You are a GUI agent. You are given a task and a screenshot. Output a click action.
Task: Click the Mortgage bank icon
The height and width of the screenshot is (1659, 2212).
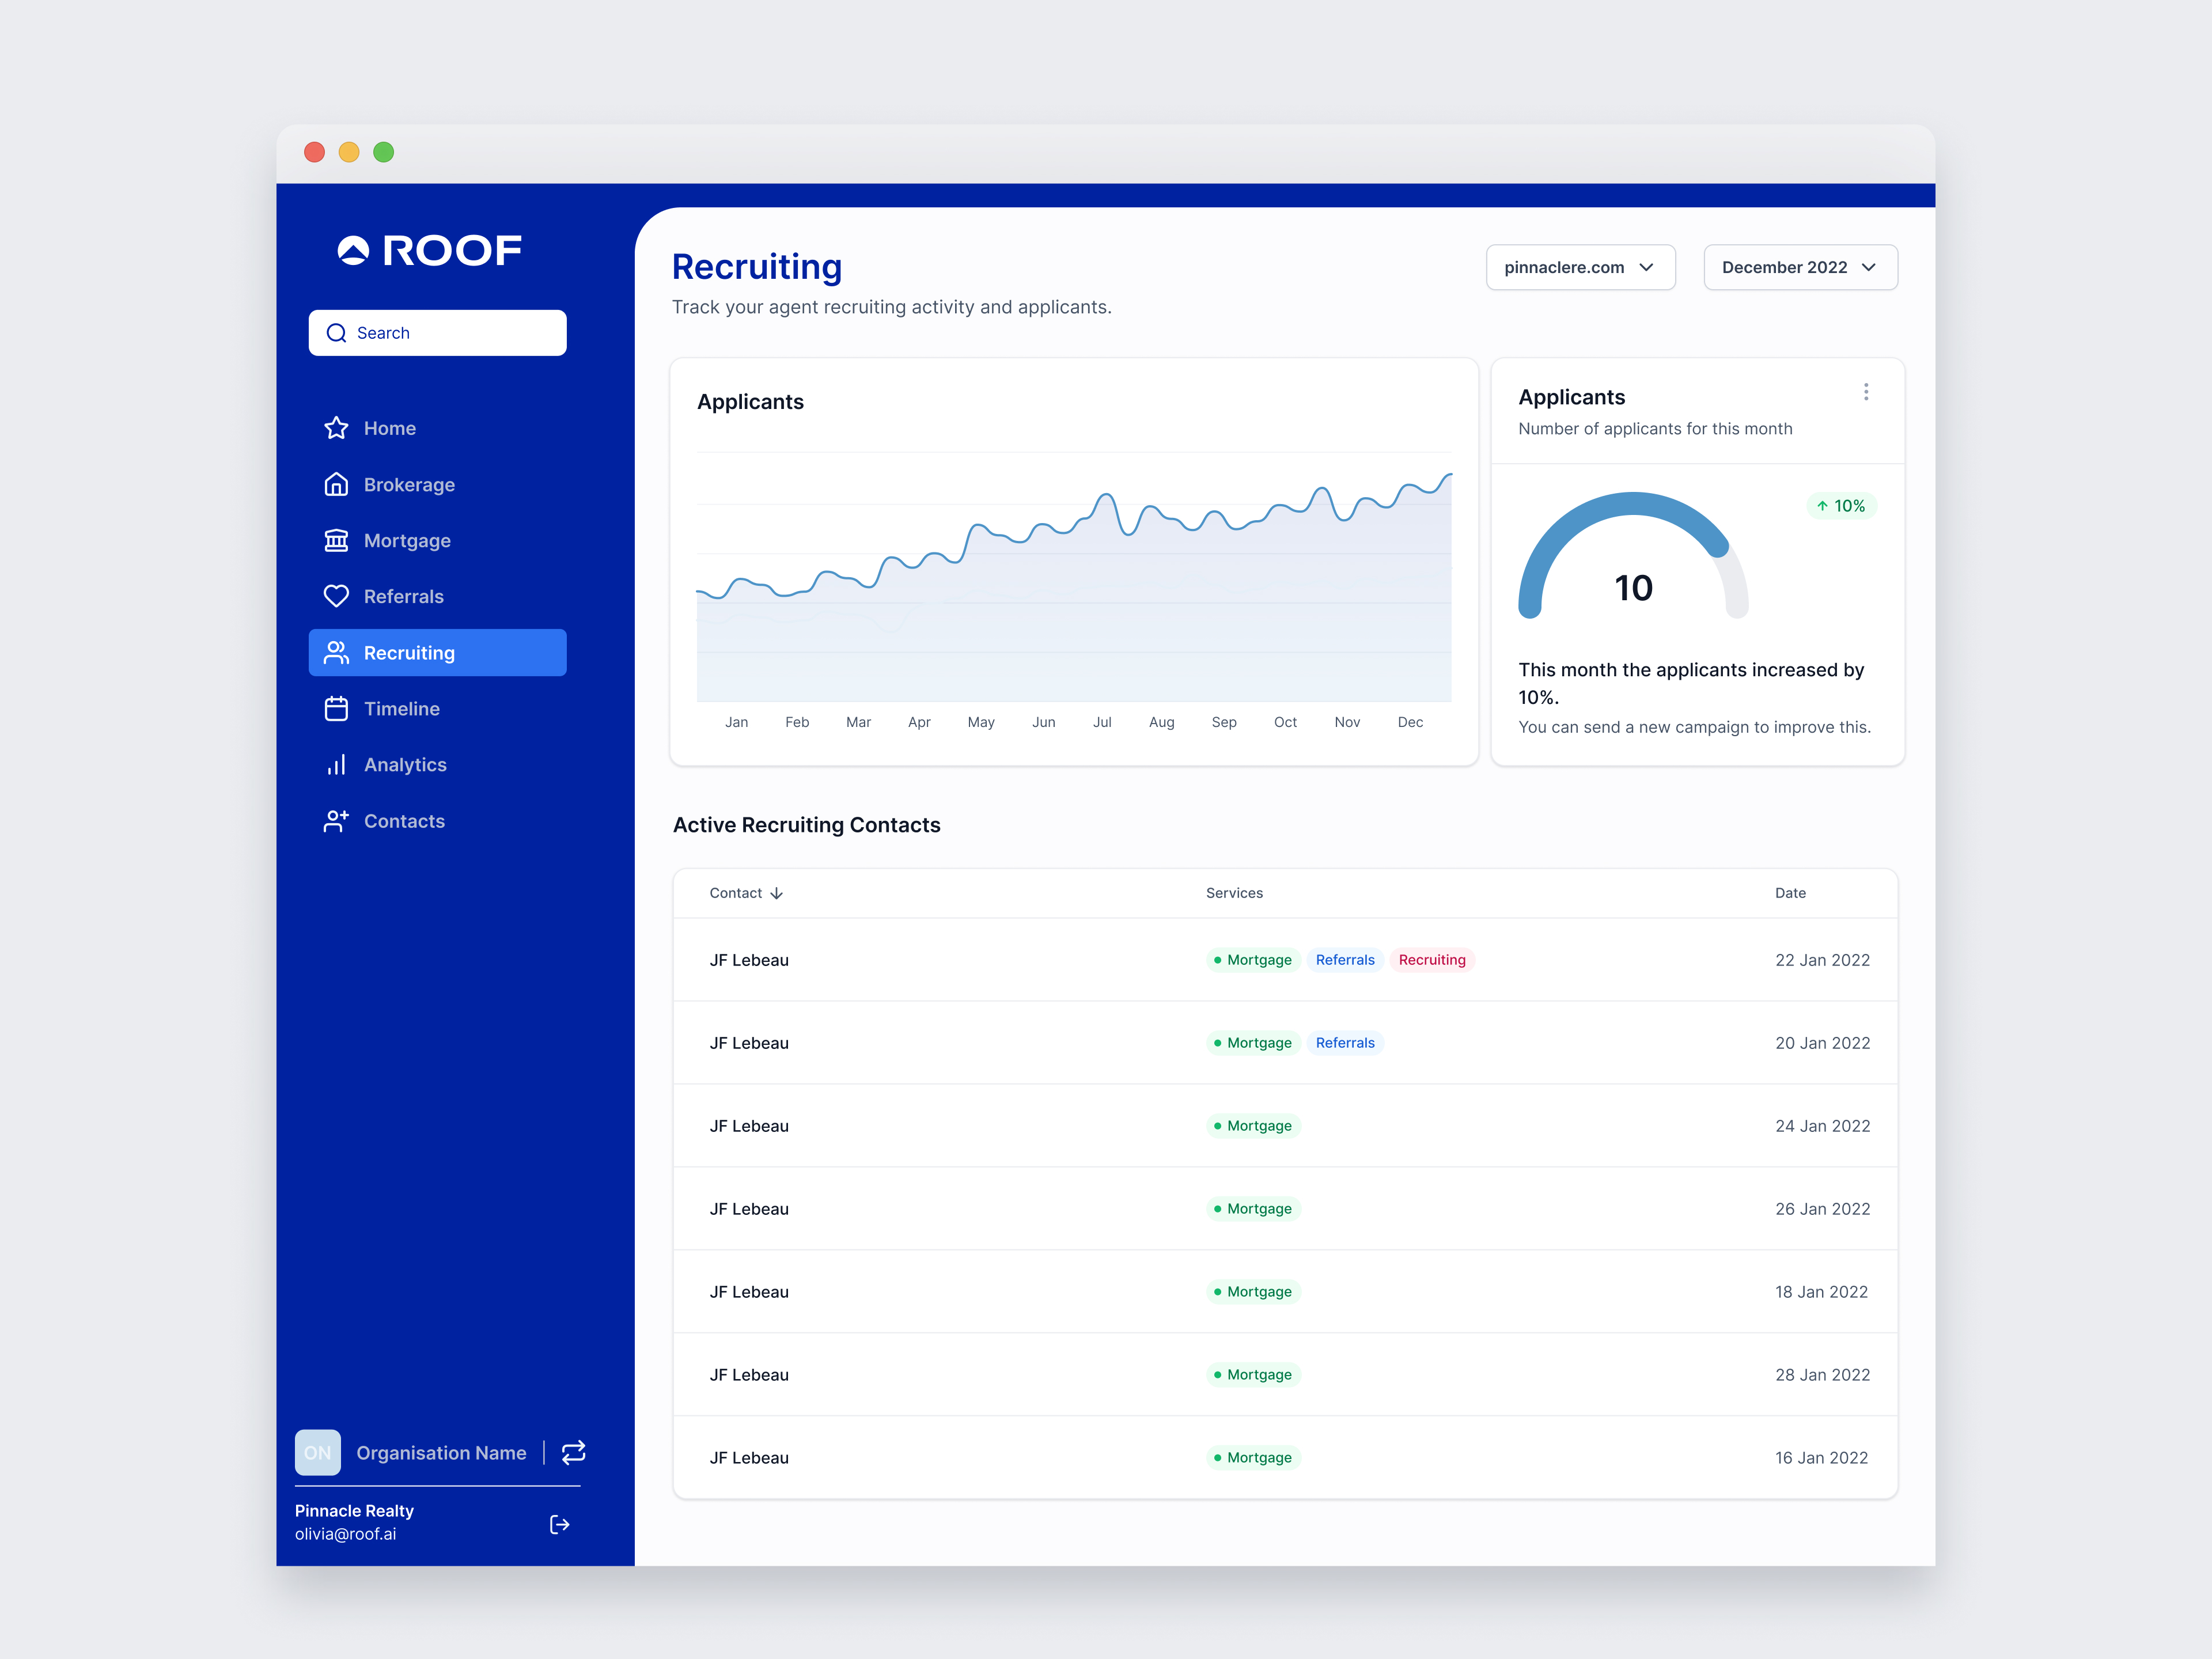[x=336, y=540]
